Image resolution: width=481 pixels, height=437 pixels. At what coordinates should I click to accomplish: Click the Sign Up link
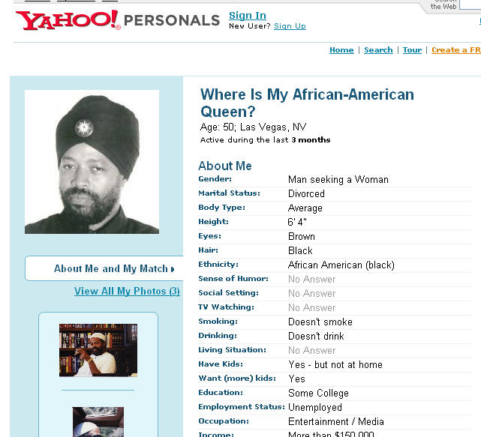290,26
